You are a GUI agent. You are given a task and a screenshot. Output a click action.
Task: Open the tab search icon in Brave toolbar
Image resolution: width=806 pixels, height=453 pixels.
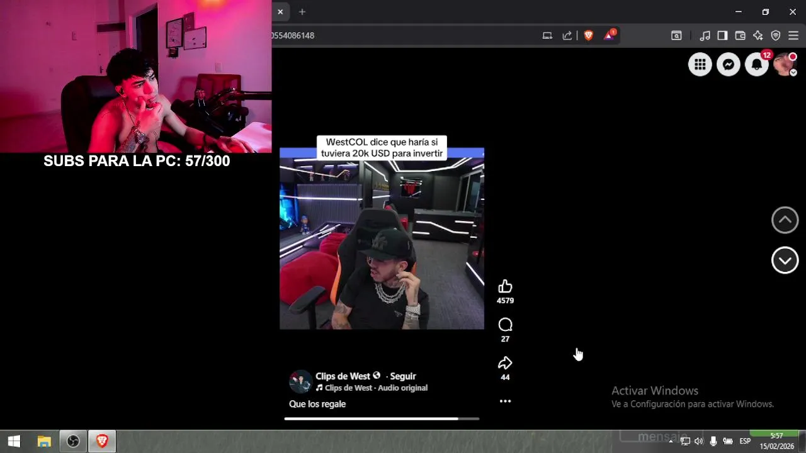click(676, 35)
